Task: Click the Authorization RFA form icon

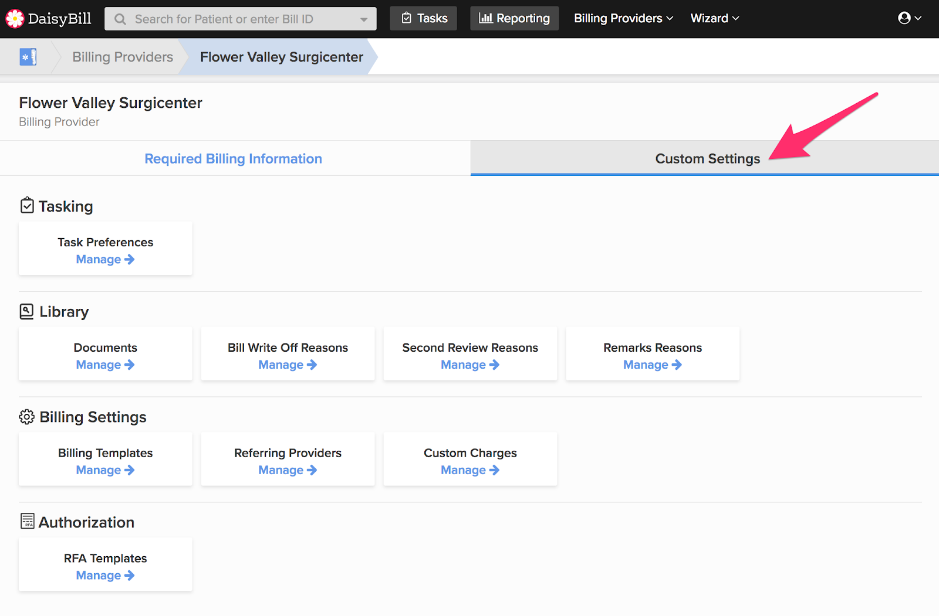Action: [28, 521]
